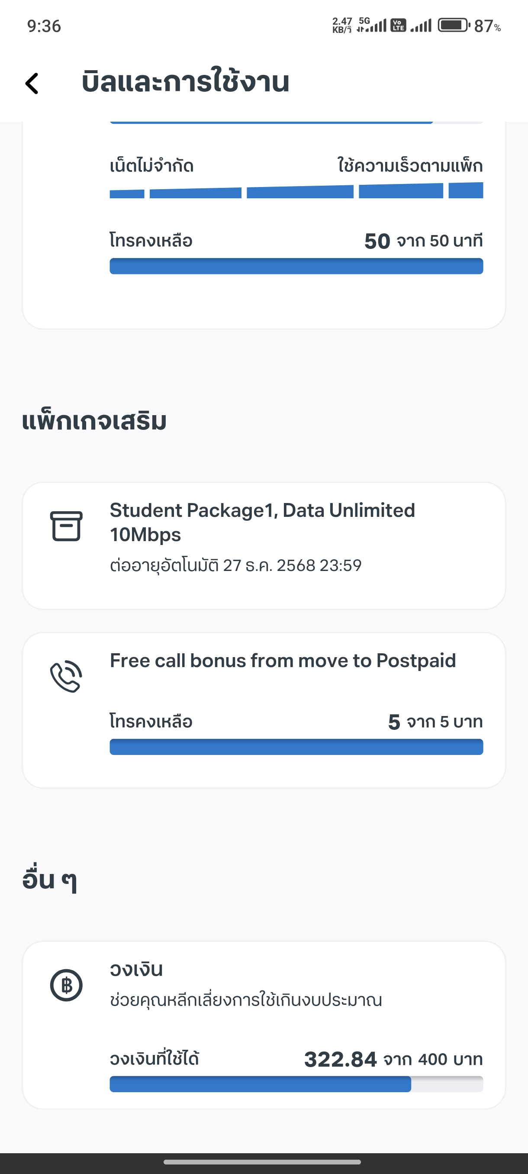Tap the วงเงิน credit limit heading
528x1174 pixels.
pos(136,969)
